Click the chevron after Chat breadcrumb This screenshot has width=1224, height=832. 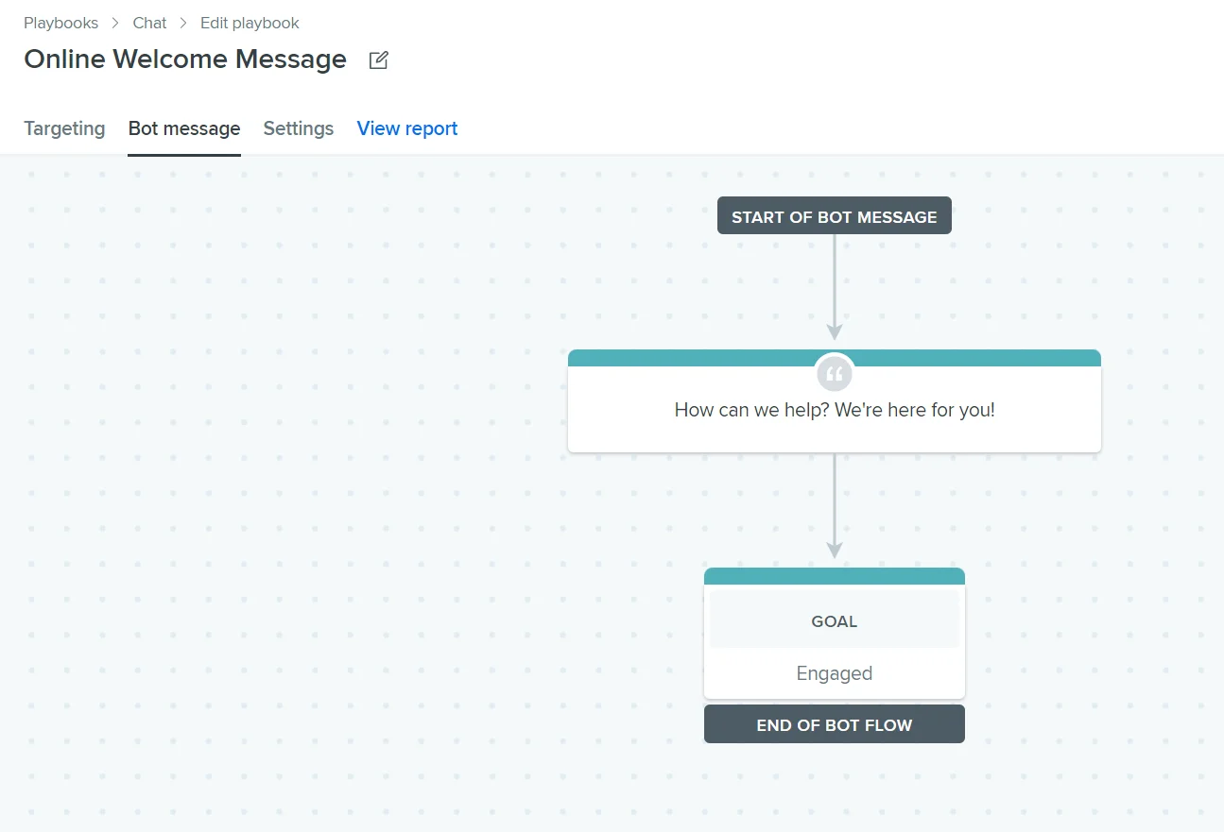pos(183,23)
